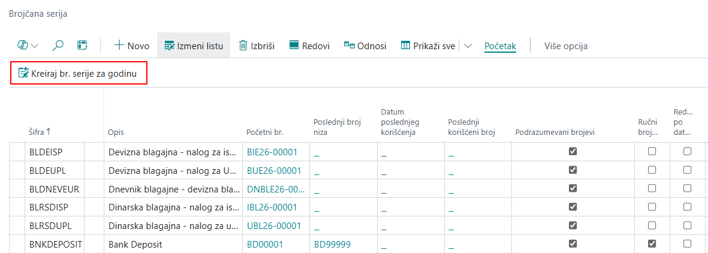Click Poslednji broj niza column header

click(x=338, y=126)
